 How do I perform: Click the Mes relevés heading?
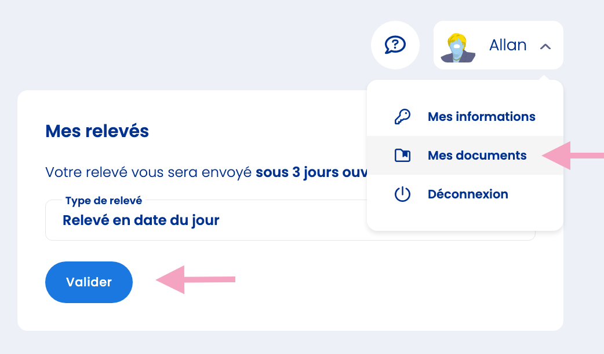point(97,131)
